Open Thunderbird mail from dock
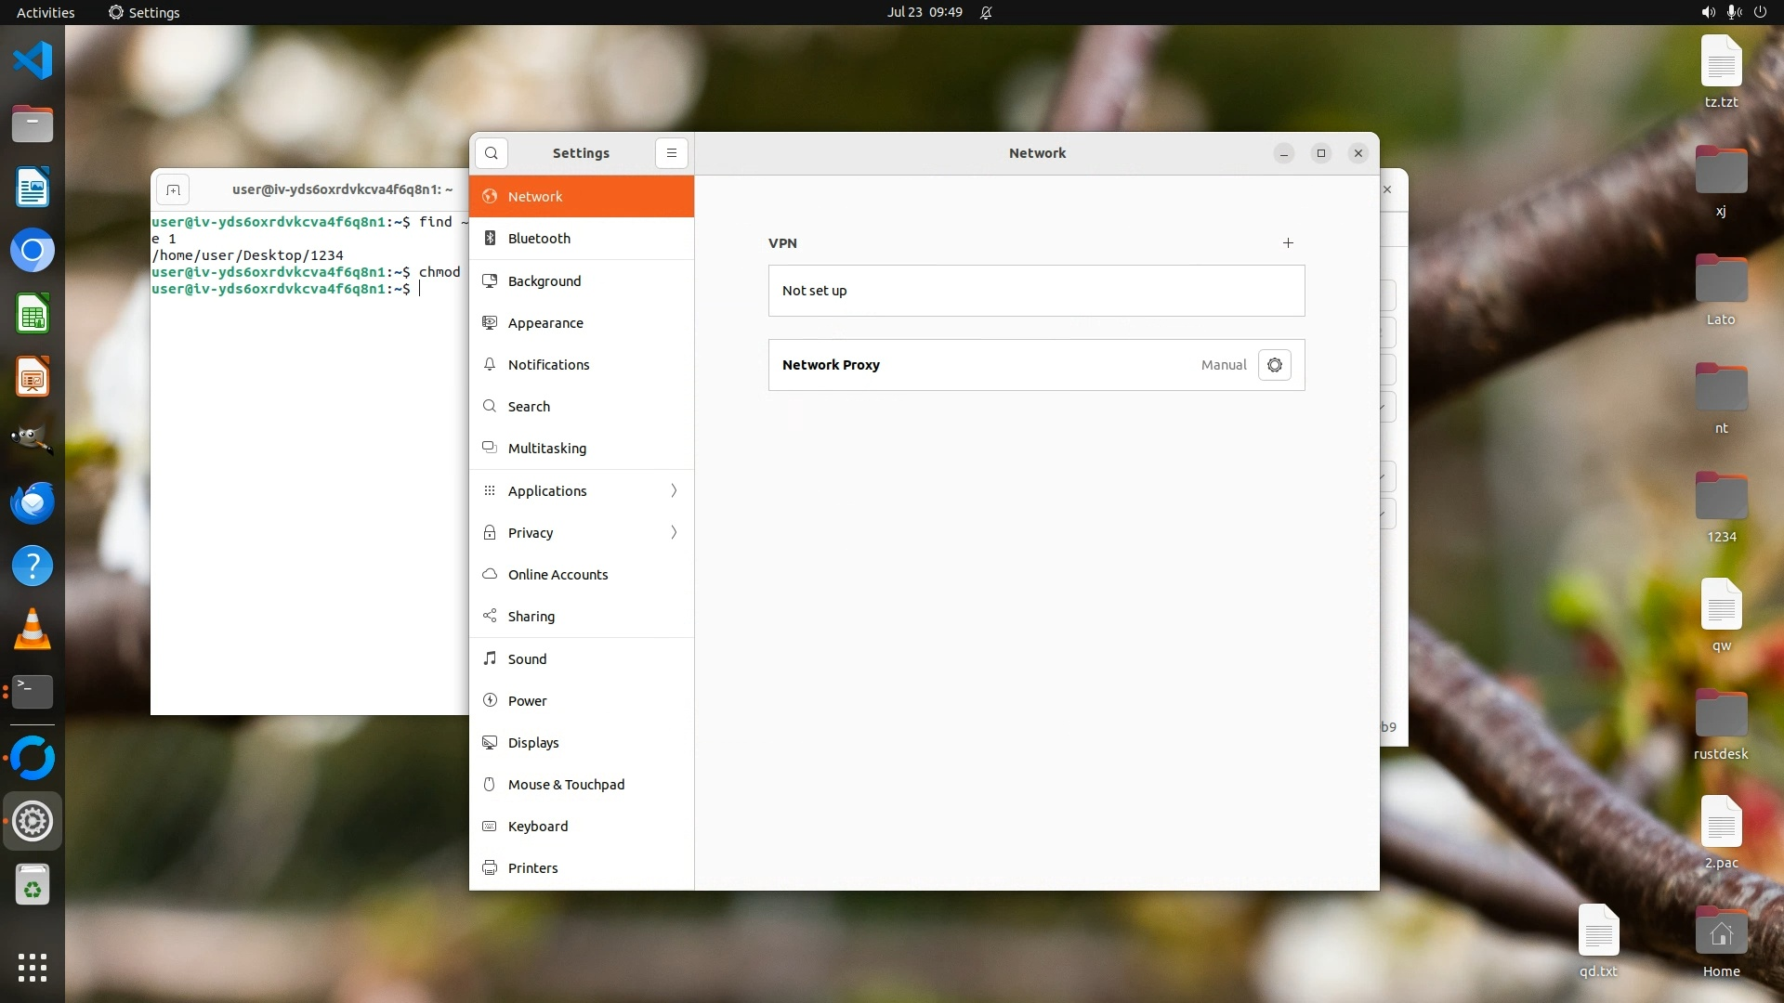The image size is (1784, 1003). pyautogui.click(x=33, y=502)
